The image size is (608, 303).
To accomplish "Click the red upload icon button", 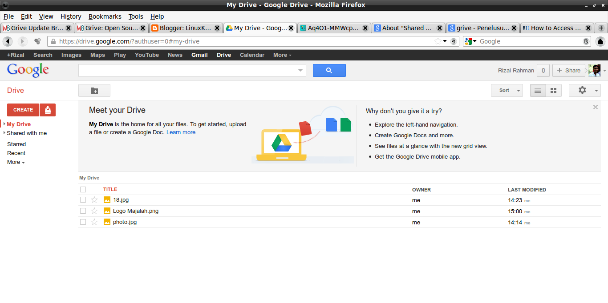I will [48, 110].
